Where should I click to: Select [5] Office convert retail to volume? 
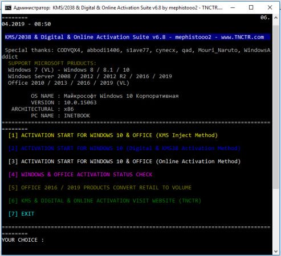coord(100,188)
